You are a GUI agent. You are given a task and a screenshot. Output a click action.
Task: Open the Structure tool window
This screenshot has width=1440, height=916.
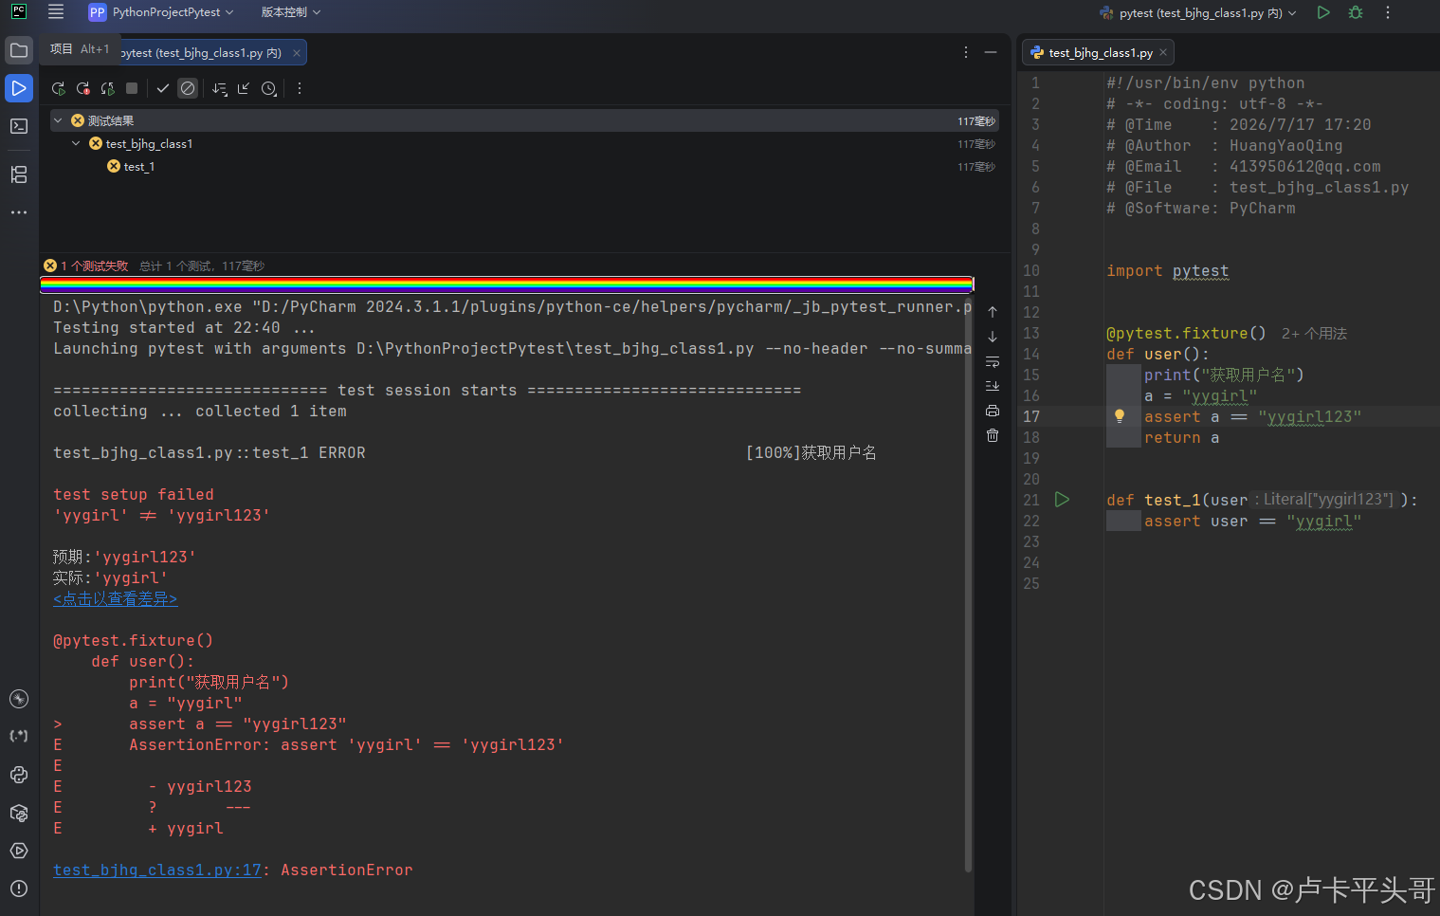tap(19, 174)
